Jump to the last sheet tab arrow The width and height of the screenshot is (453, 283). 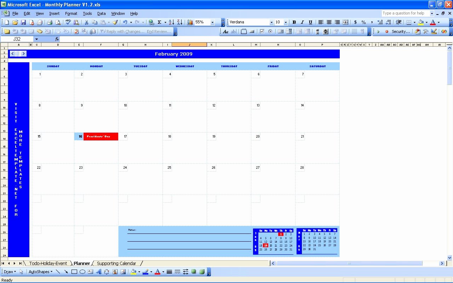pos(21,263)
